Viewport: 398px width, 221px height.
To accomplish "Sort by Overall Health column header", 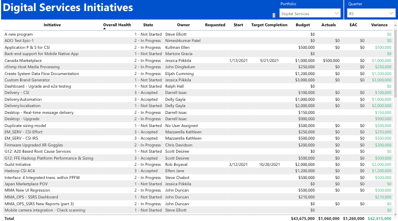I will [x=117, y=25].
